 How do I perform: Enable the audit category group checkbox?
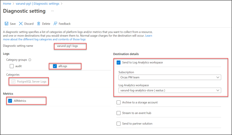click(x=12, y=66)
